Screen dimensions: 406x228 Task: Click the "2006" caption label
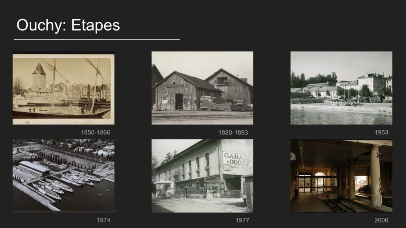[381, 220]
